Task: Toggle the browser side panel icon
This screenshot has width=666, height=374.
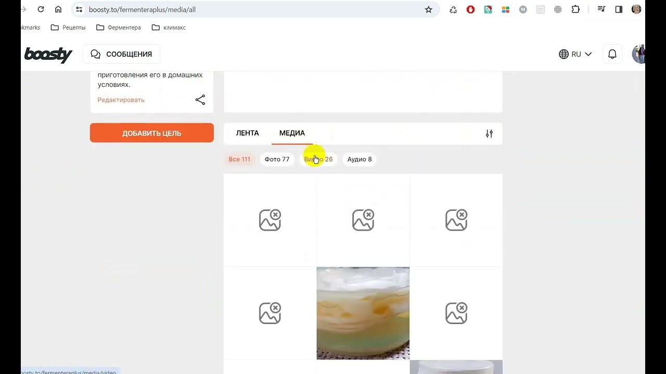Action: click(x=619, y=9)
